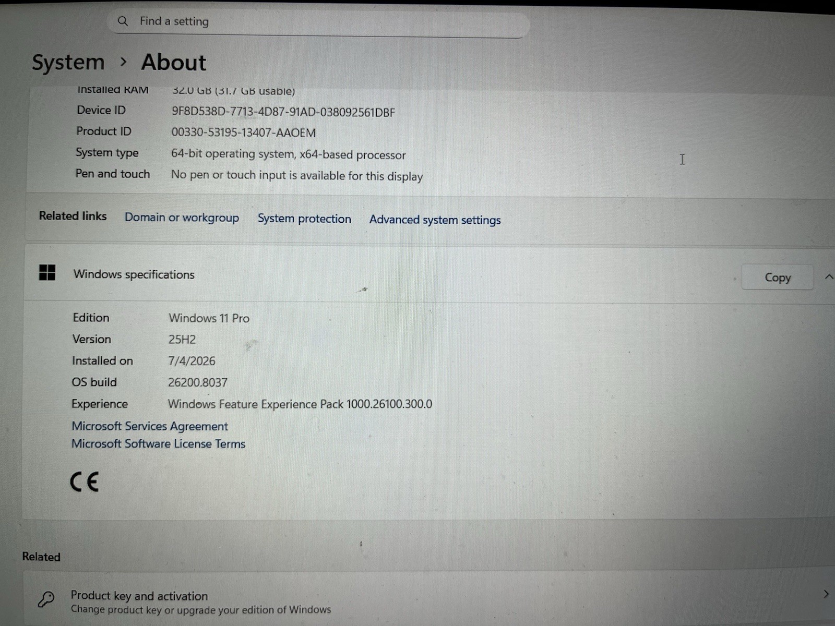835x626 pixels.
Task: Click the Windows logo icon in specifications
Action: [x=47, y=272]
